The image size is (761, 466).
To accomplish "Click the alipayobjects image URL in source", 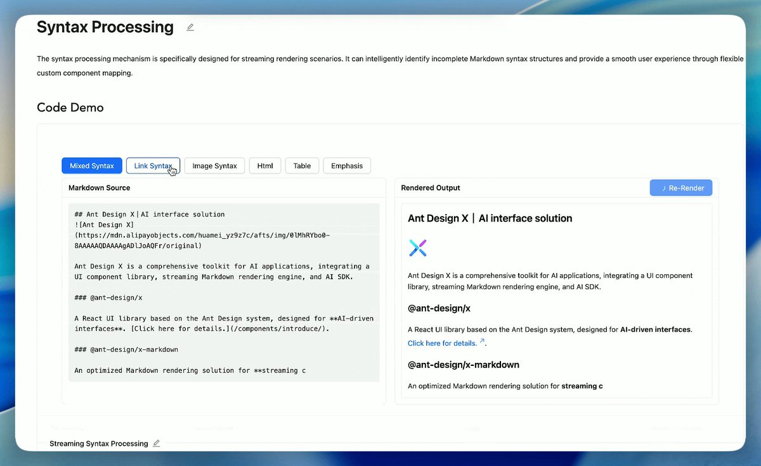I will (x=202, y=240).
